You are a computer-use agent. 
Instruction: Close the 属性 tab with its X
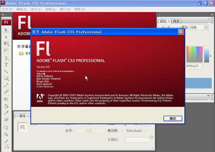pyautogui.click(x=28, y=116)
